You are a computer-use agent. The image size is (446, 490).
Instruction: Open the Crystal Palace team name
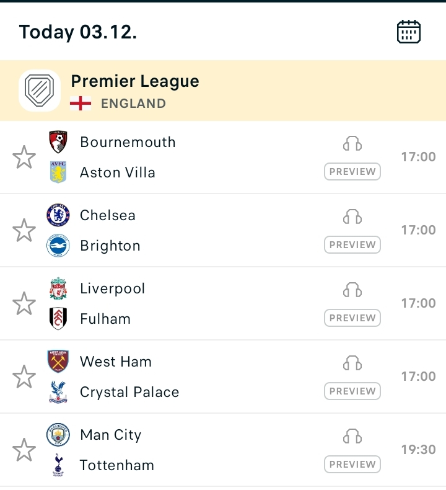[129, 392]
